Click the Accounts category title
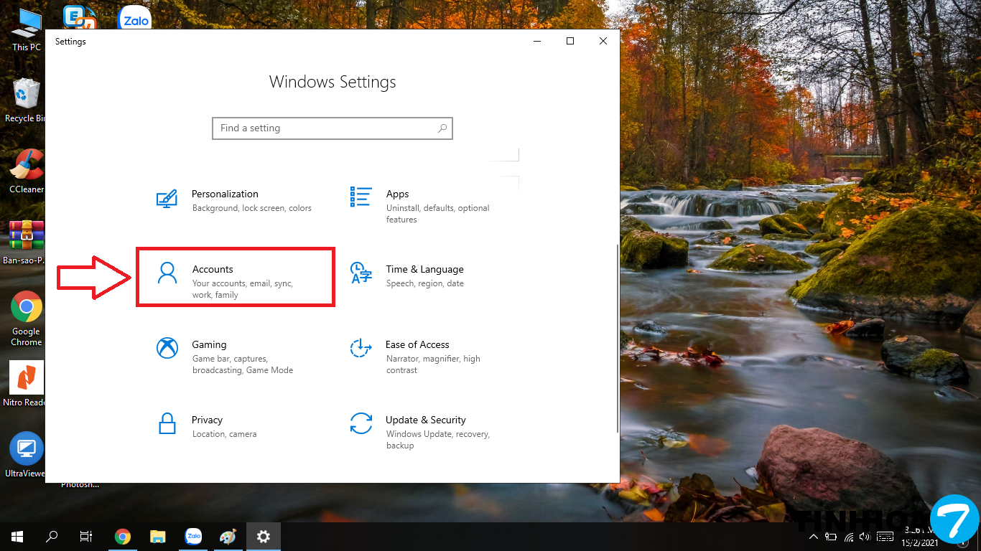This screenshot has width=981, height=551. 213,269
